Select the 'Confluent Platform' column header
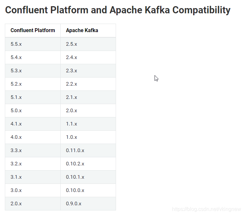The width and height of the screenshot is (244, 215). (x=33, y=30)
